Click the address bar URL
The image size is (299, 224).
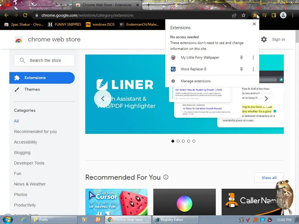(87, 15)
